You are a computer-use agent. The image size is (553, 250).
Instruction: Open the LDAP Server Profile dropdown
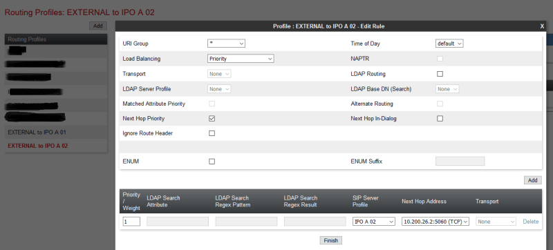tap(219, 89)
